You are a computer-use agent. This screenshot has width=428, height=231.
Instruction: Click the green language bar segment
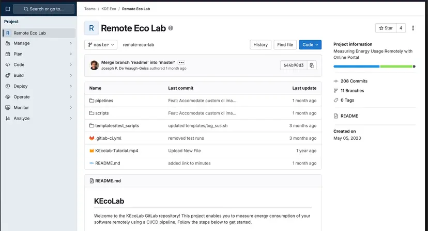coord(396,67)
